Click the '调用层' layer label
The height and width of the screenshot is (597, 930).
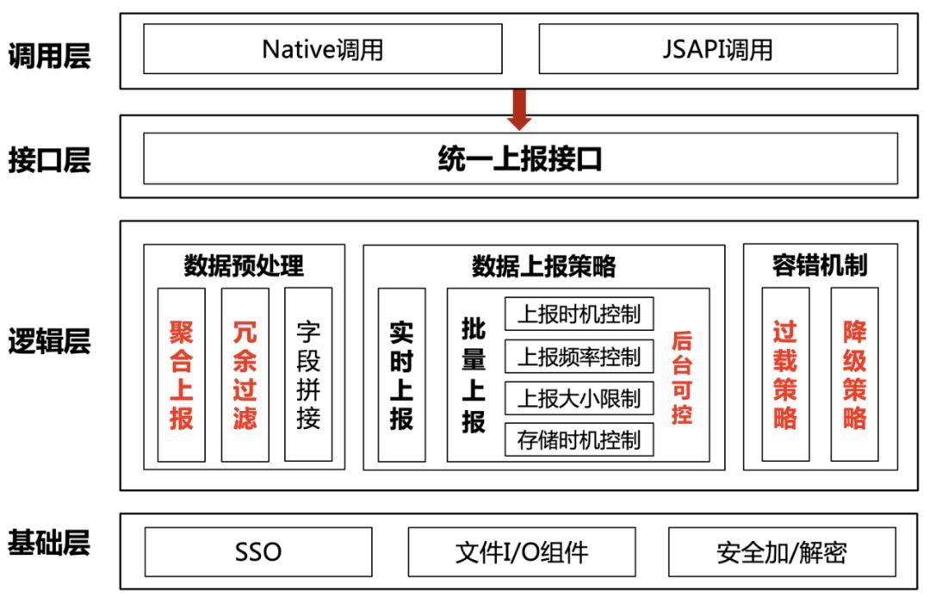click(x=48, y=56)
